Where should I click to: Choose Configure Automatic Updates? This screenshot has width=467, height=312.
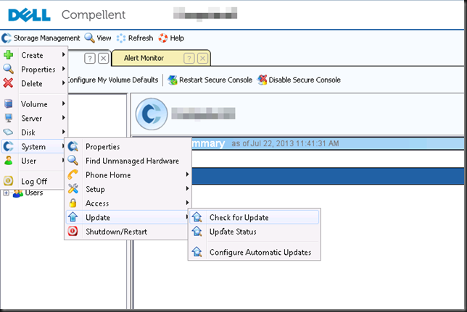pos(255,252)
